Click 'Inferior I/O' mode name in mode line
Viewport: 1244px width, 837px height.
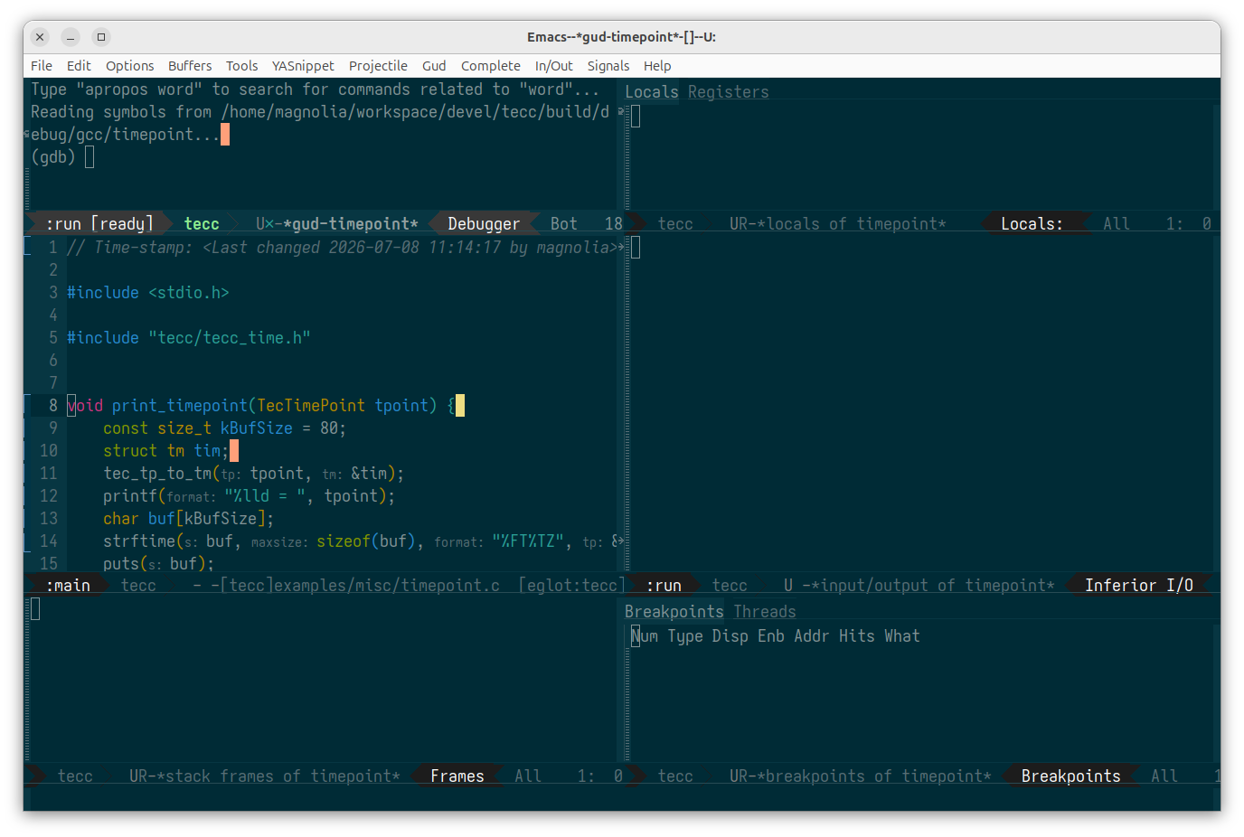click(x=1139, y=586)
